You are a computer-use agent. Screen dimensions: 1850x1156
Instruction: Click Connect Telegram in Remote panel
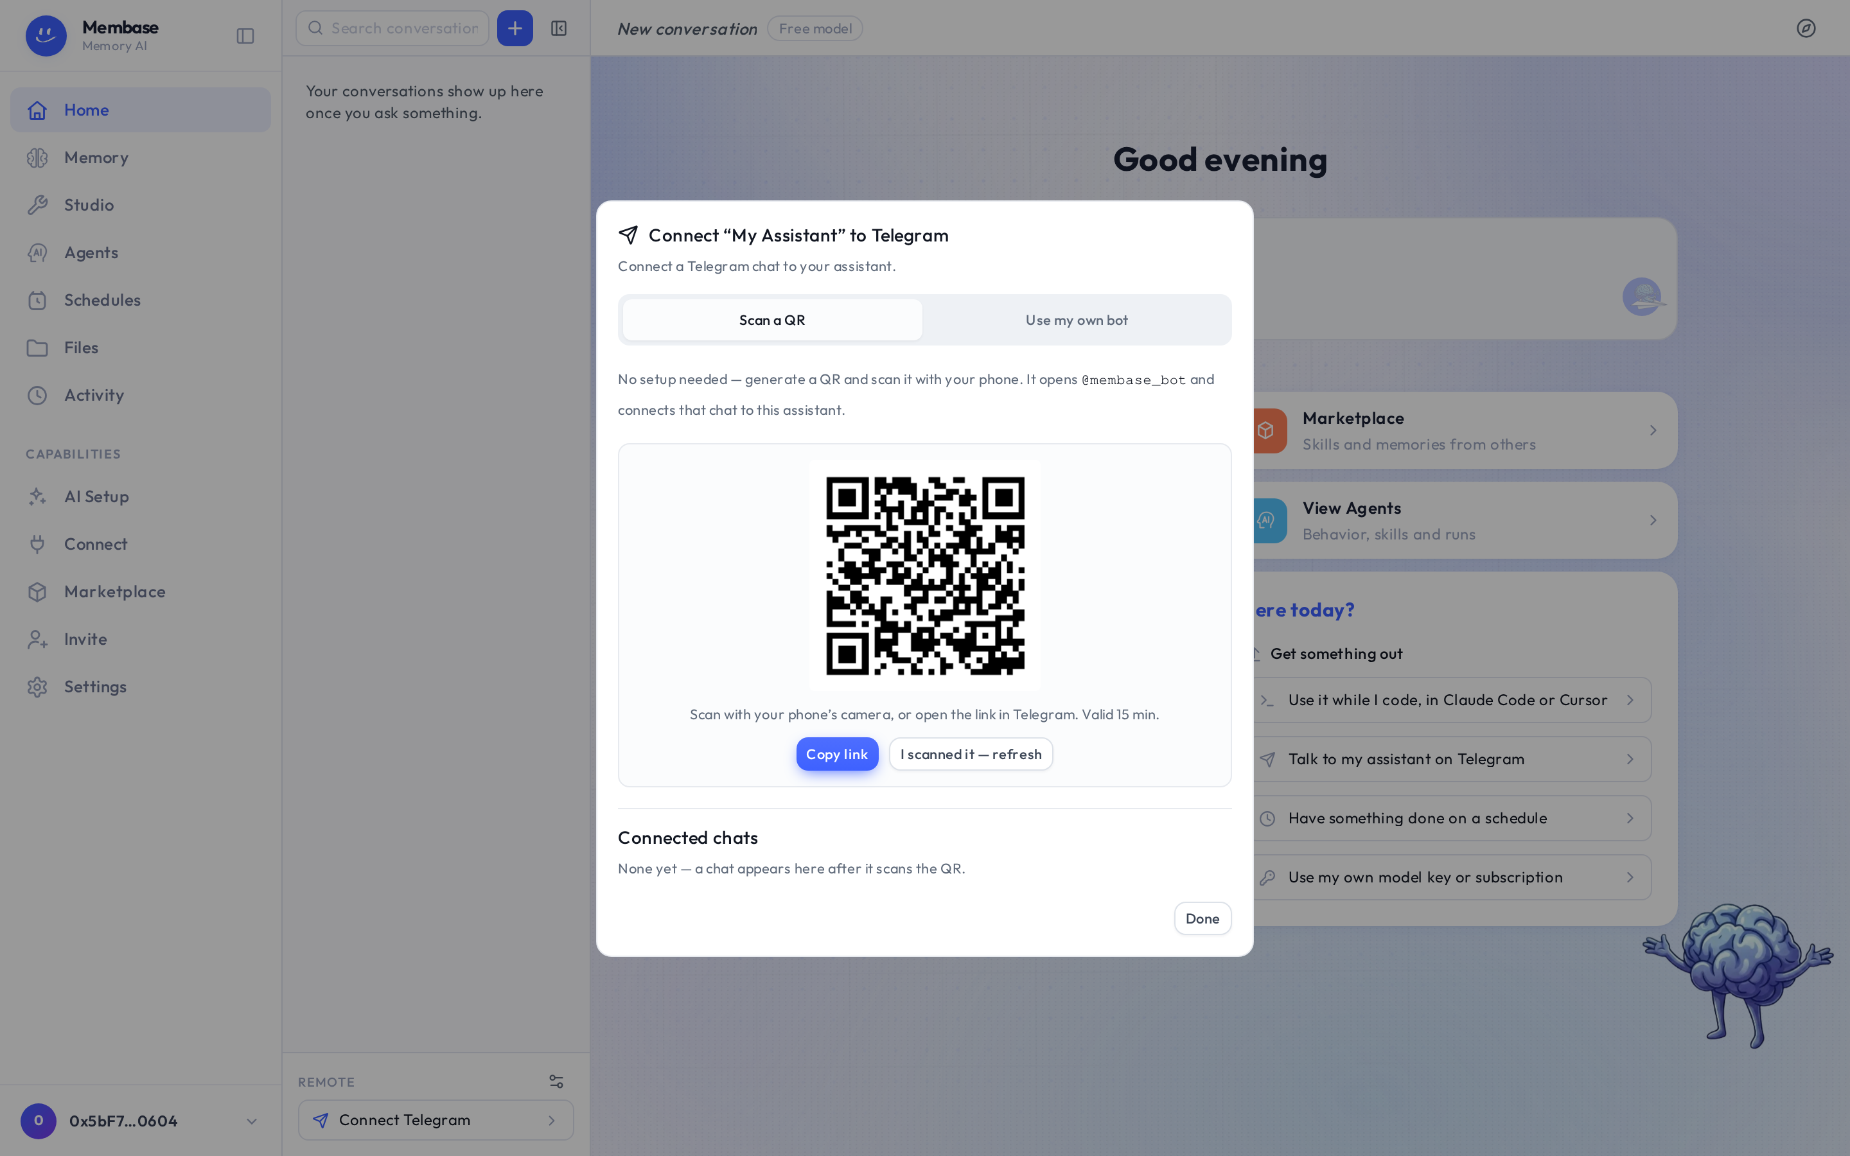pos(436,1120)
